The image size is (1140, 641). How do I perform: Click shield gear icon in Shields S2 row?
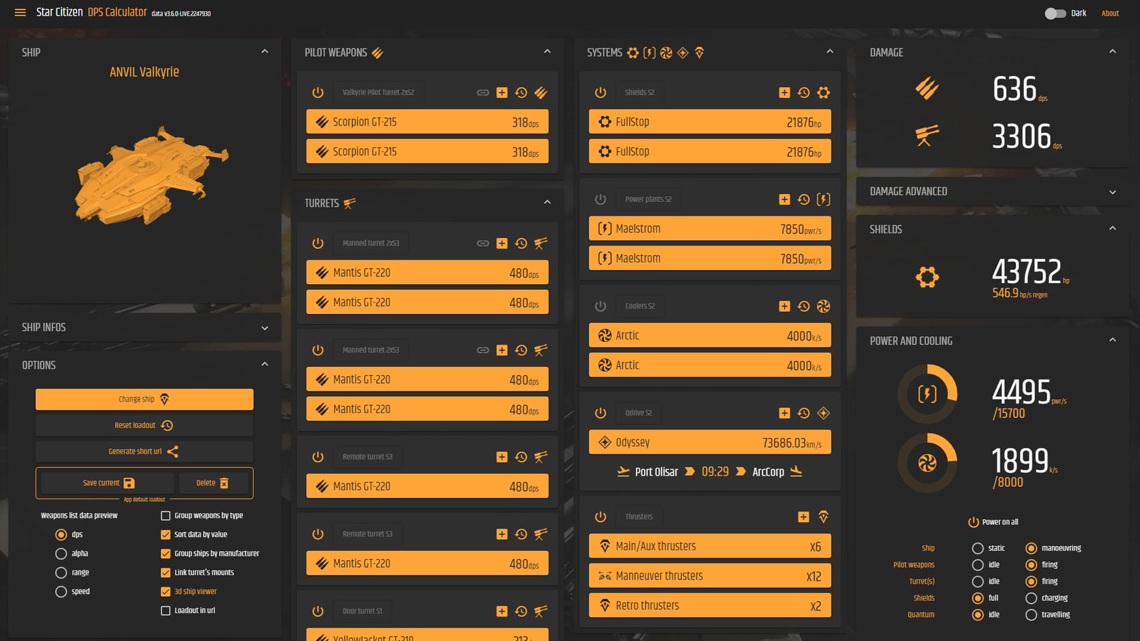[x=823, y=92]
